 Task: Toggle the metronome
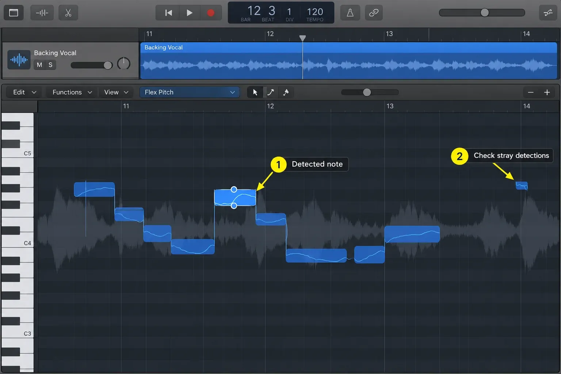point(350,13)
